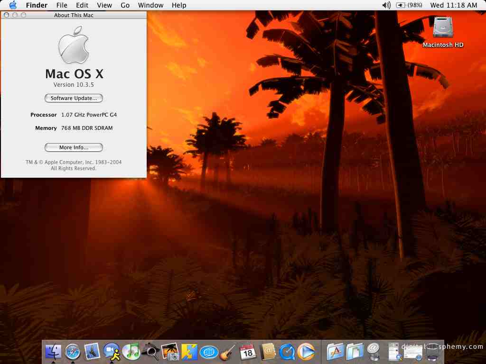Launch Safari from the dock
The height and width of the screenshot is (364, 486).
tap(73, 352)
